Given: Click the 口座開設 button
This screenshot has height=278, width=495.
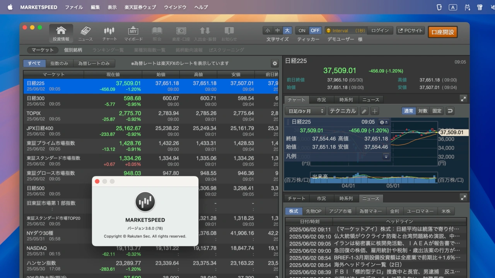Looking at the screenshot, I should tap(442, 32).
